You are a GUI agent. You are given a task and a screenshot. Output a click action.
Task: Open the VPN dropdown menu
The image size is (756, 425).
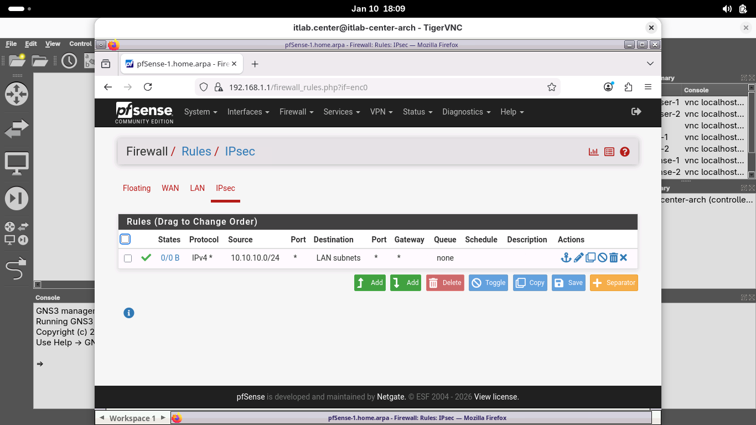(x=381, y=112)
